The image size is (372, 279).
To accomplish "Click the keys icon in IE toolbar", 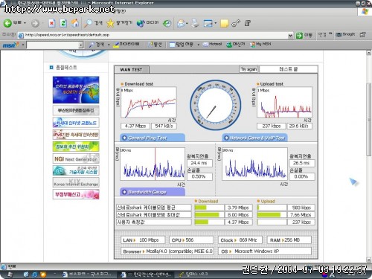I will point(236,23).
